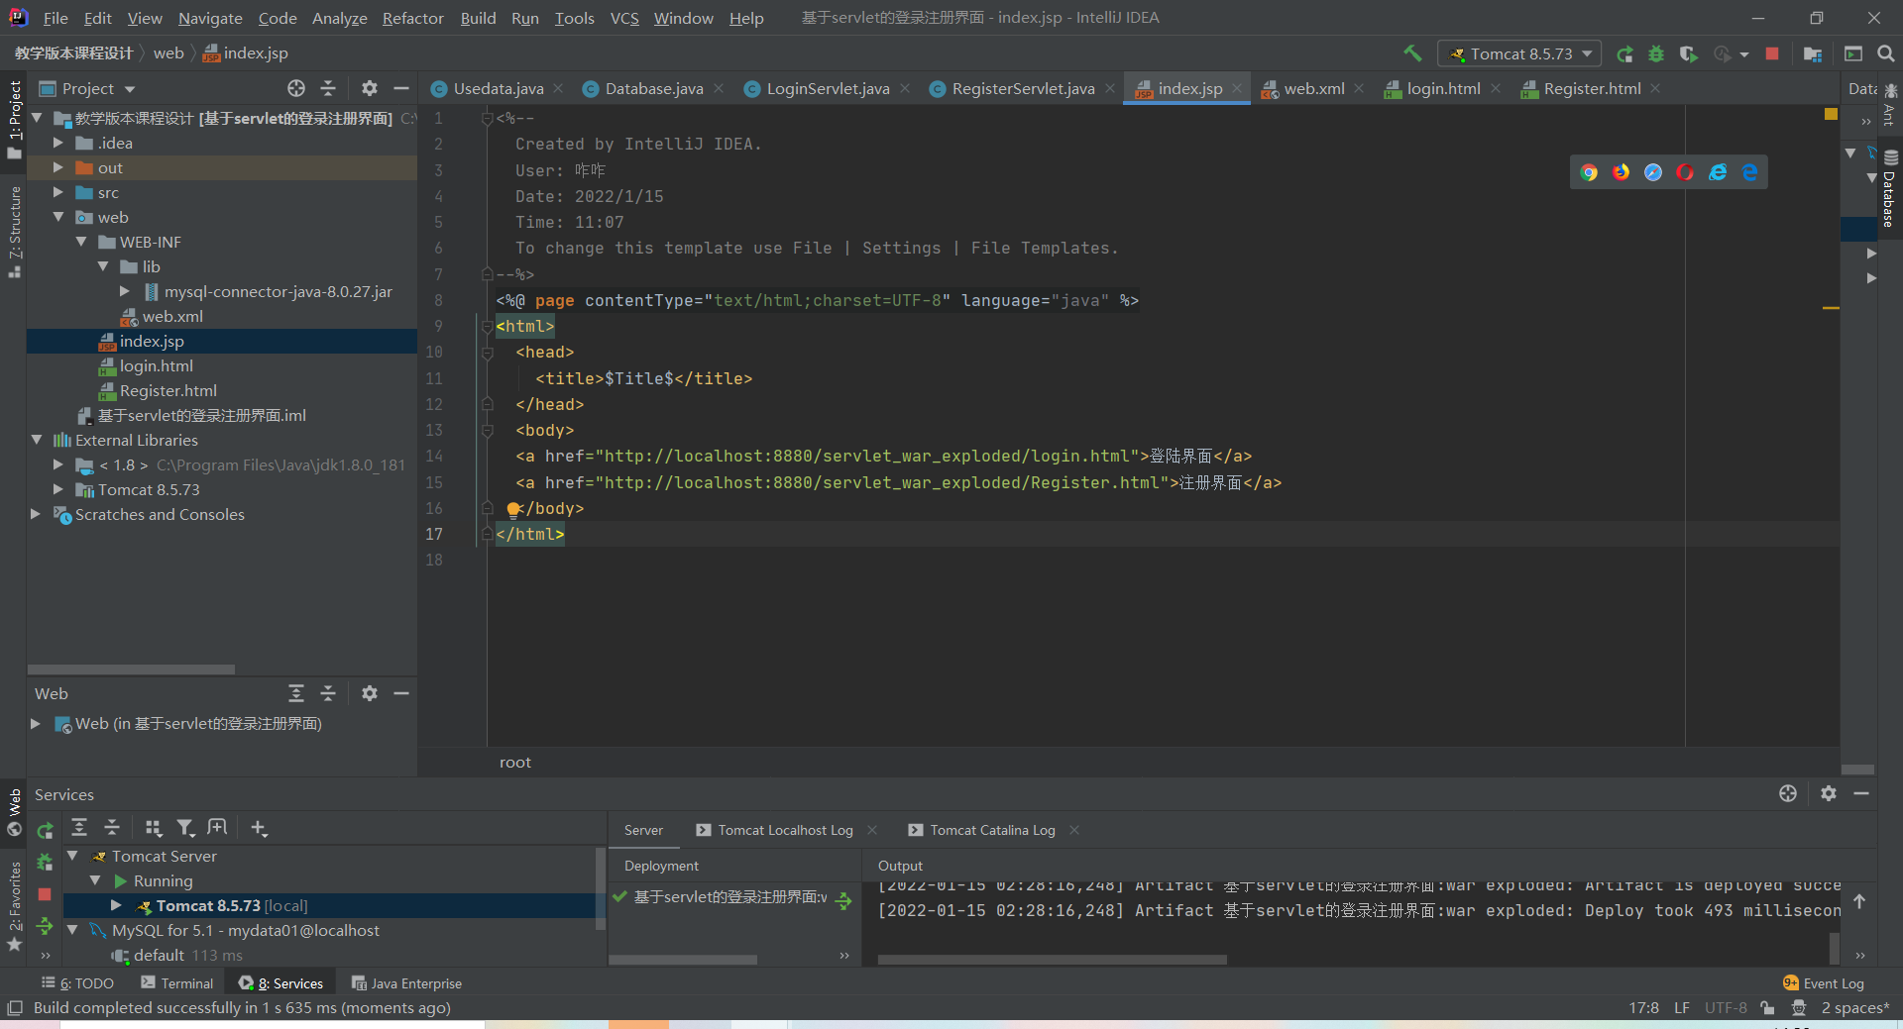The image size is (1903, 1029).
Task: Click the red Stop icon in top toolbar
Action: [x=1772, y=53]
